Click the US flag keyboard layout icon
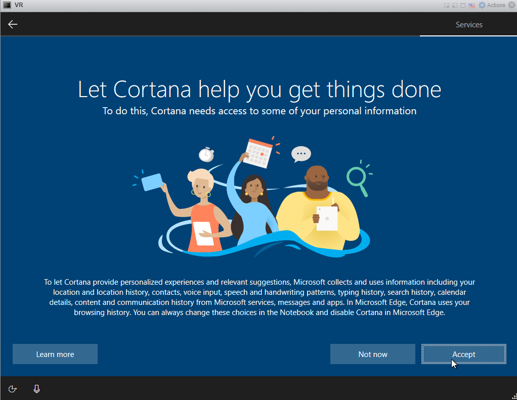This screenshot has height=400, width=517. click(x=471, y=5)
